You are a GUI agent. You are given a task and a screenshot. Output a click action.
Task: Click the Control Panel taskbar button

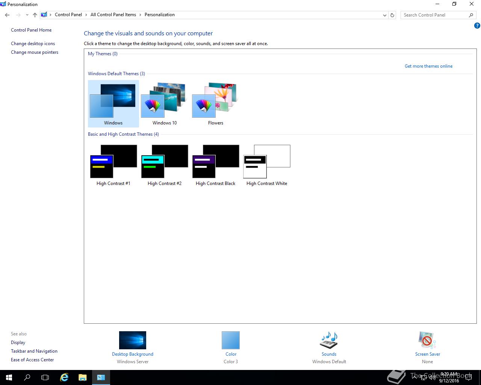tap(101, 377)
